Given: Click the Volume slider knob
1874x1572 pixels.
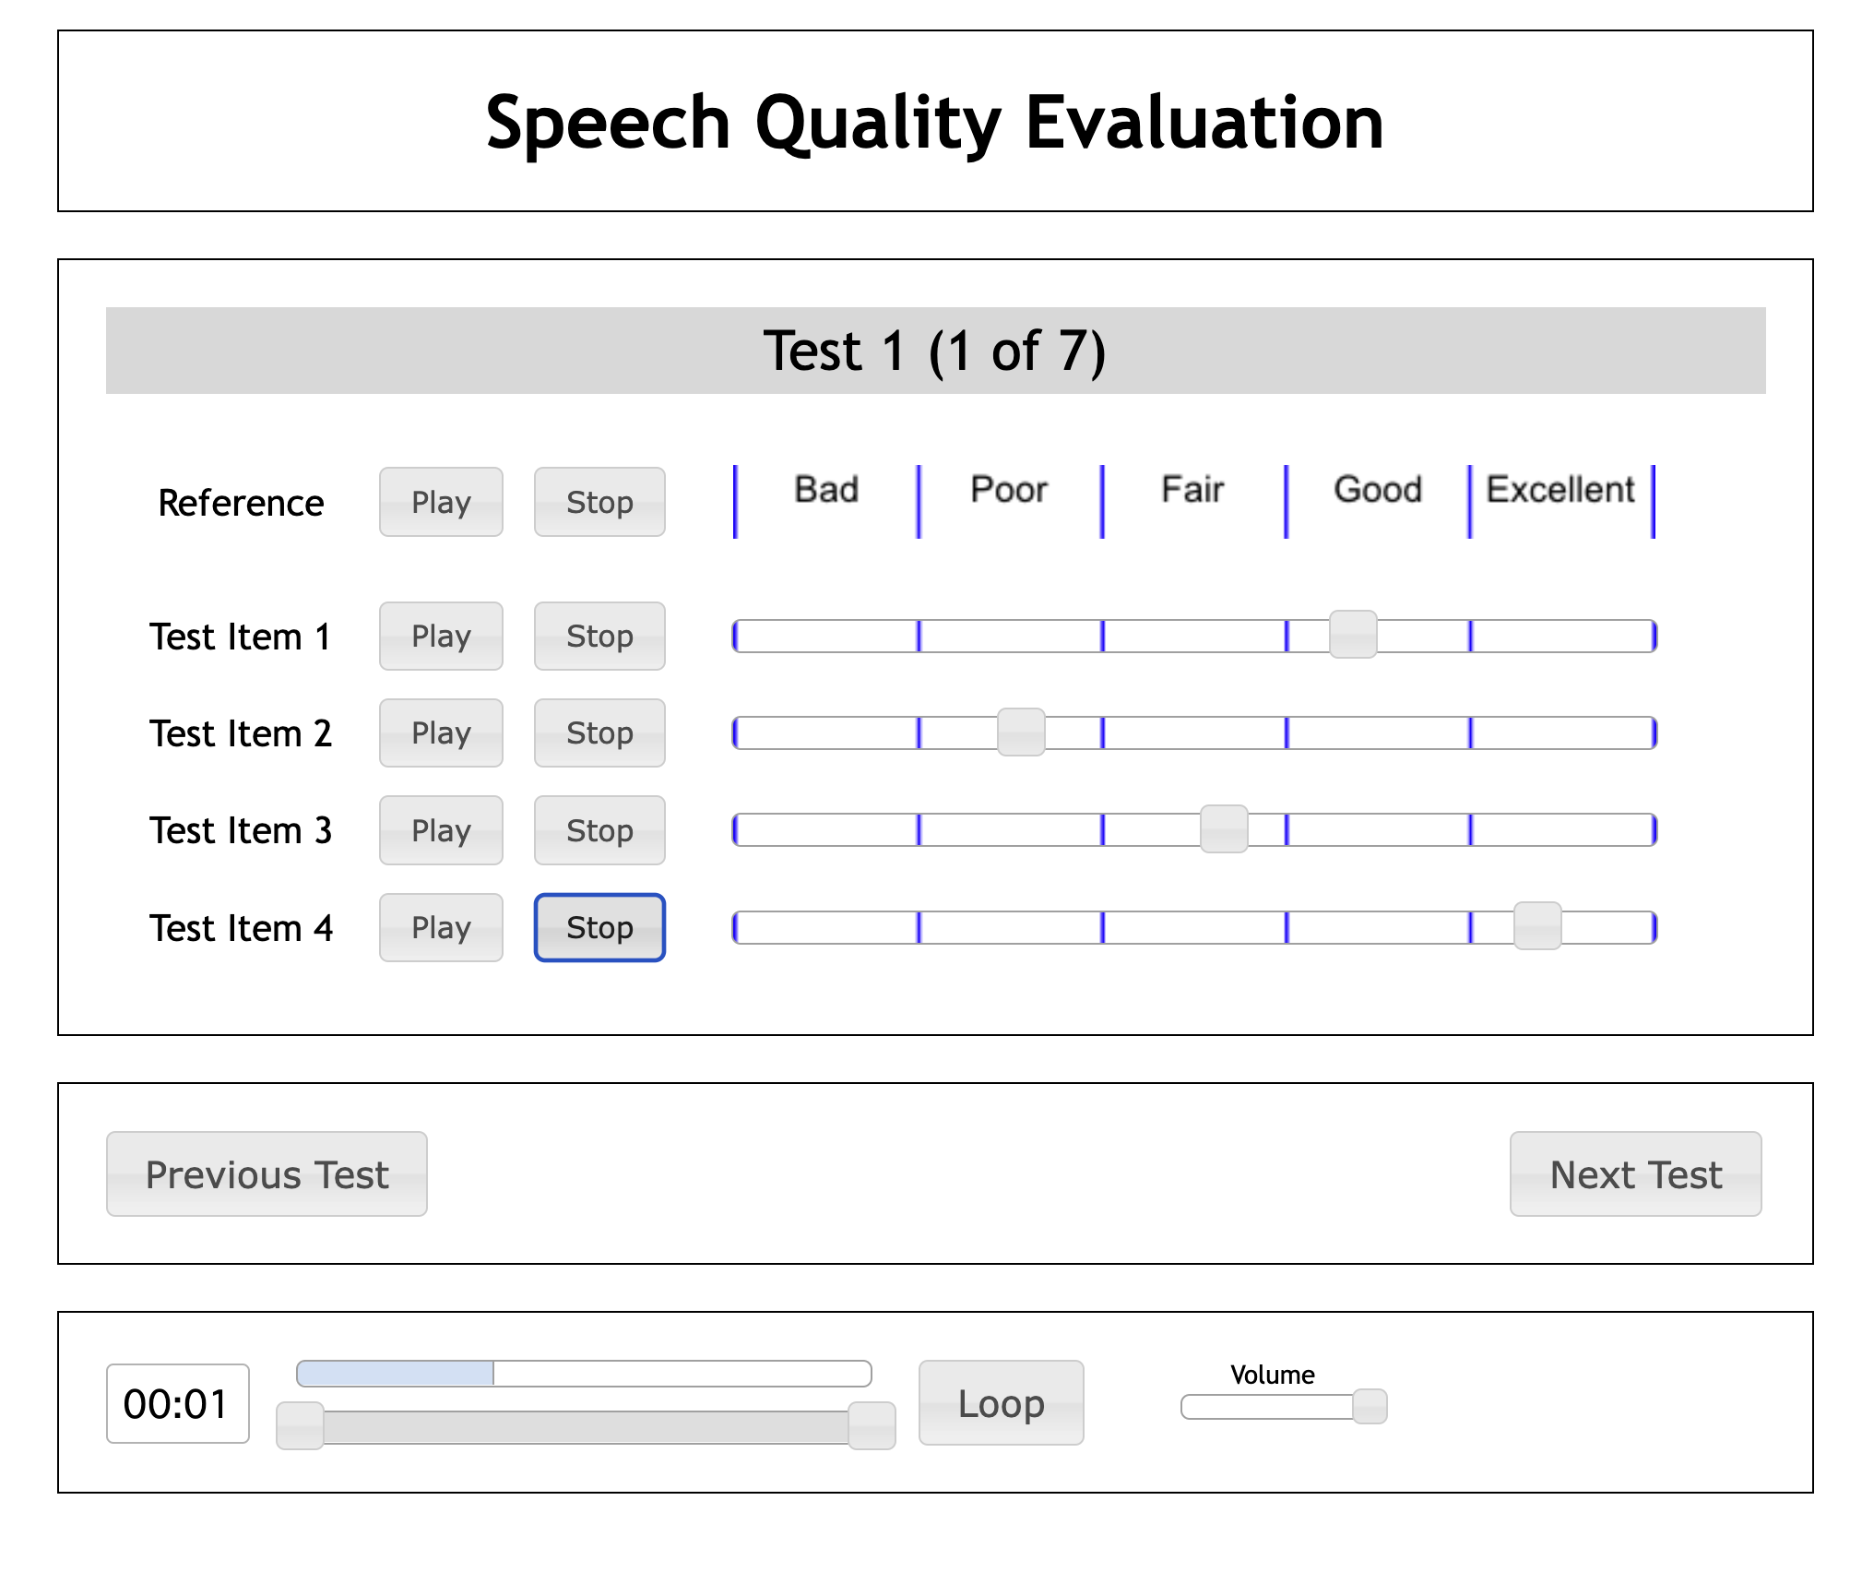Looking at the screenshot, I should (1370, 1407).
